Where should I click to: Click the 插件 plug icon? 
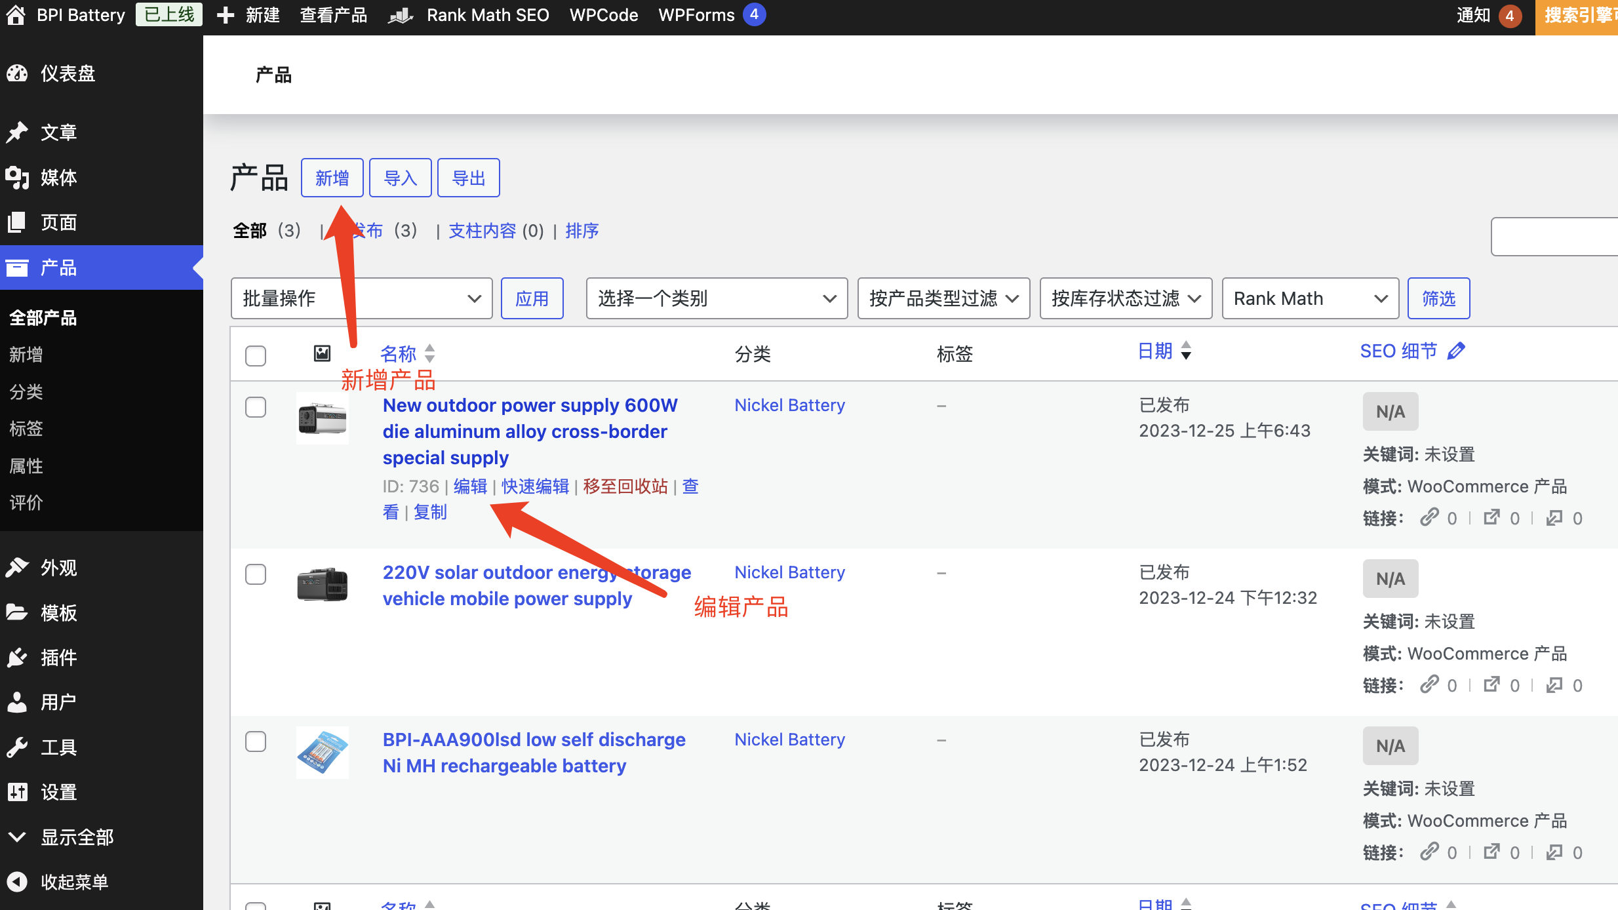[17, 657]
